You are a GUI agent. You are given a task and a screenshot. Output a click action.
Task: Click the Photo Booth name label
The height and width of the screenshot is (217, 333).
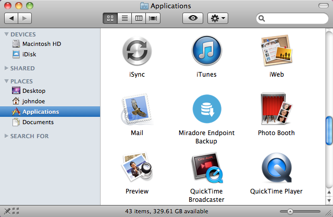[x=276, y=133]
